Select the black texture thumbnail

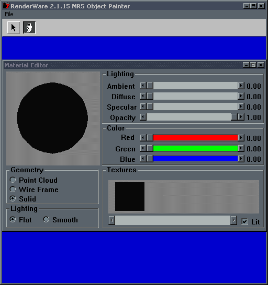(130, 196)
